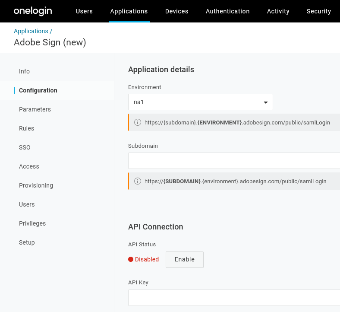This screenshot has height=312, width=340.
Task: Focus the Subdomain input field
Action: [x=234, y=161]
